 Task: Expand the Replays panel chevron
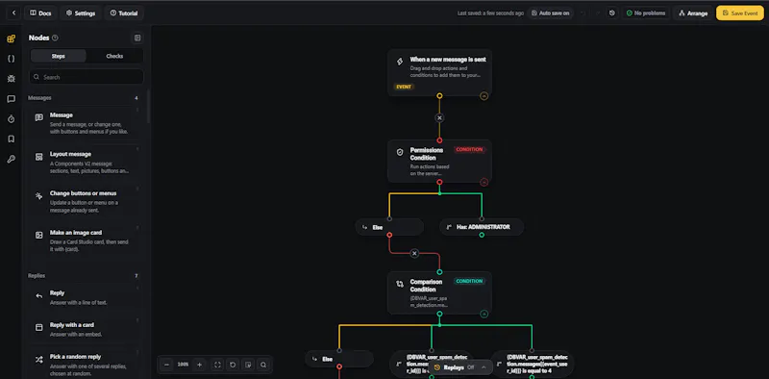click(484, 367)
